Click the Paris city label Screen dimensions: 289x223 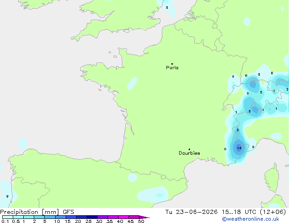172,68
